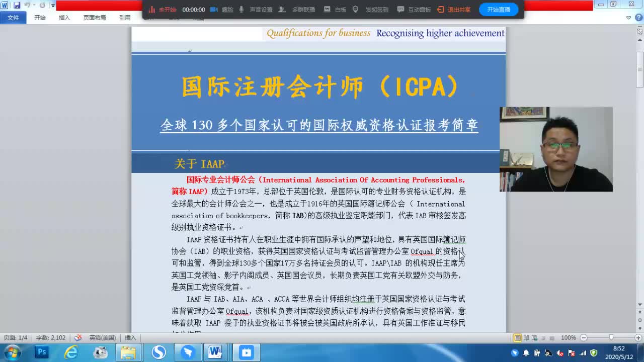Click the vertical scrollbar down arrow
The image size is (644, 362).
pos(639,305)
